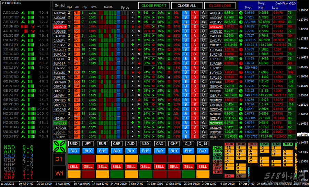Click the green D1 color cell under USD
The width and height of the screenshot is (309, 187).
click(74, 159)
